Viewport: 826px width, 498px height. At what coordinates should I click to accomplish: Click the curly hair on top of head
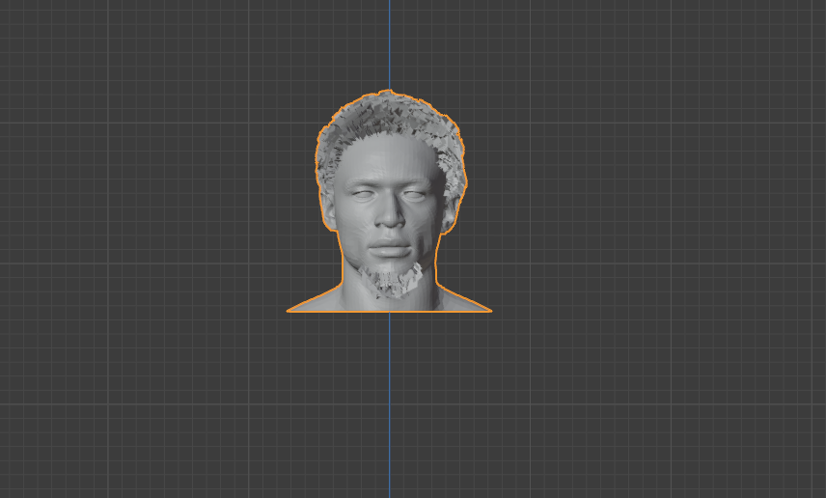tap(389, 113)
